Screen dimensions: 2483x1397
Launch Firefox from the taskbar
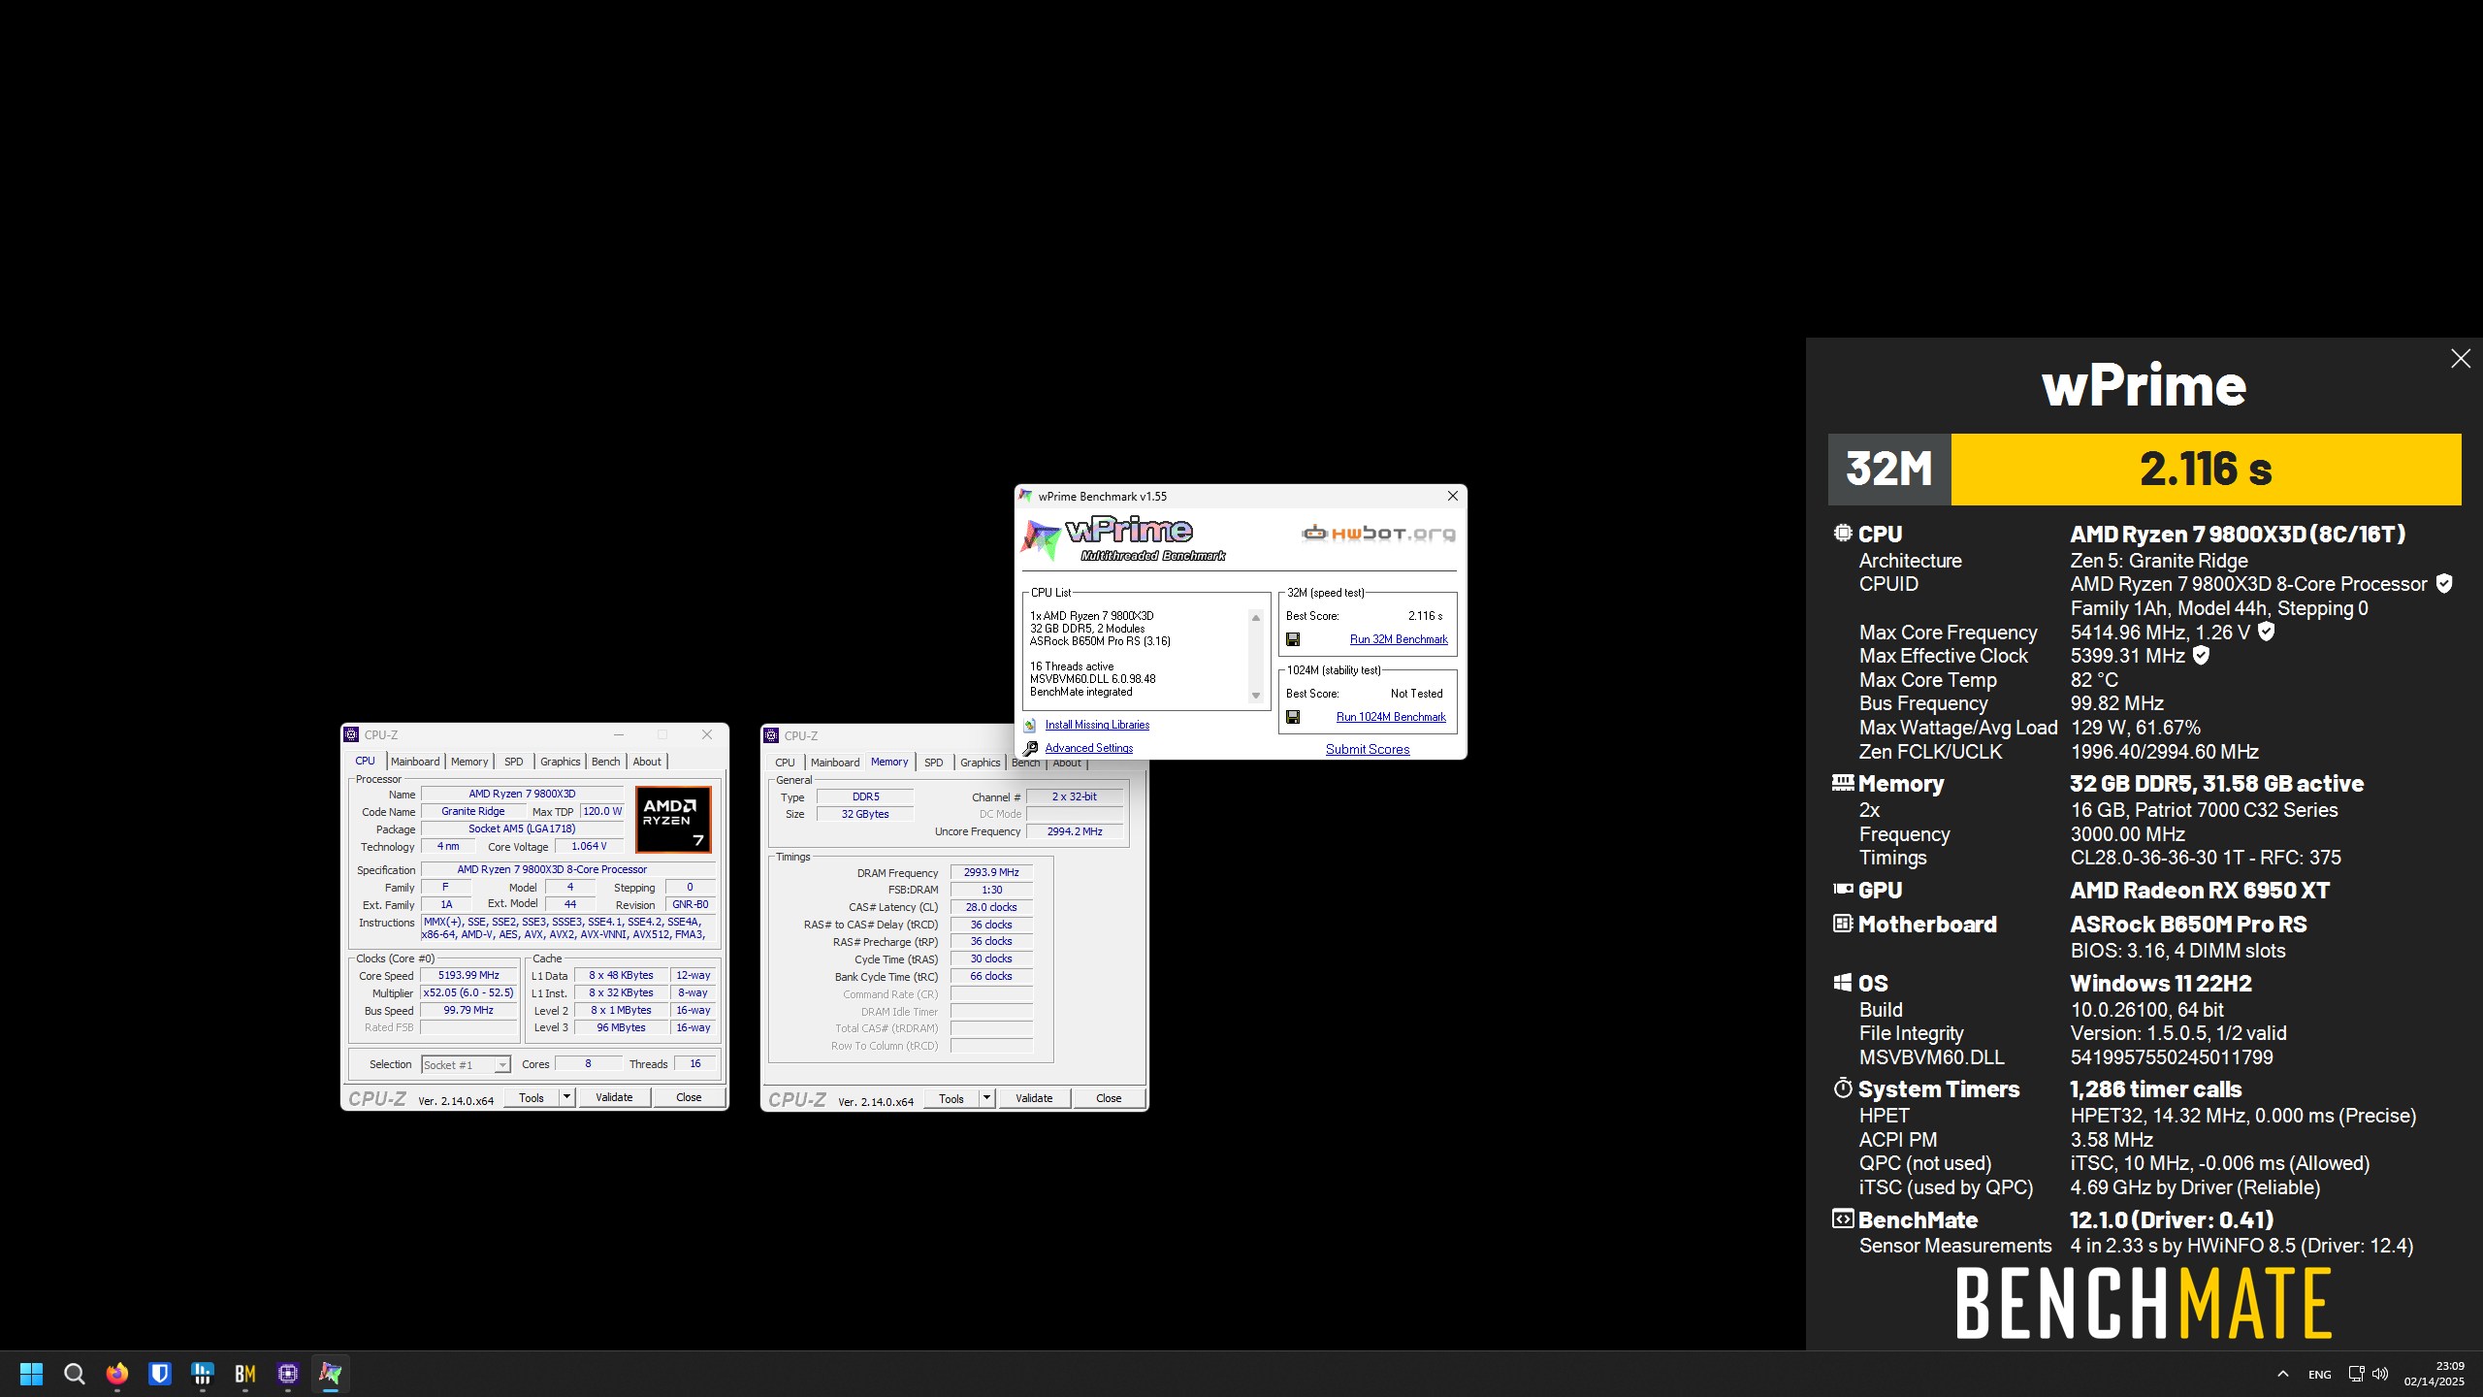pos(117,1374)
